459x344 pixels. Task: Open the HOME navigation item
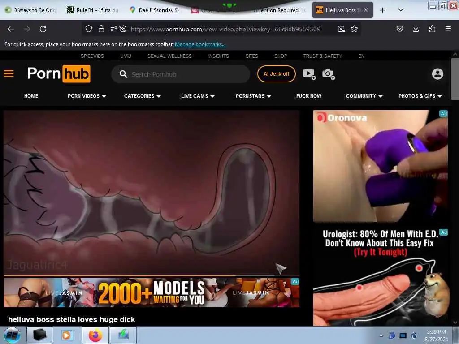(31, 96)
